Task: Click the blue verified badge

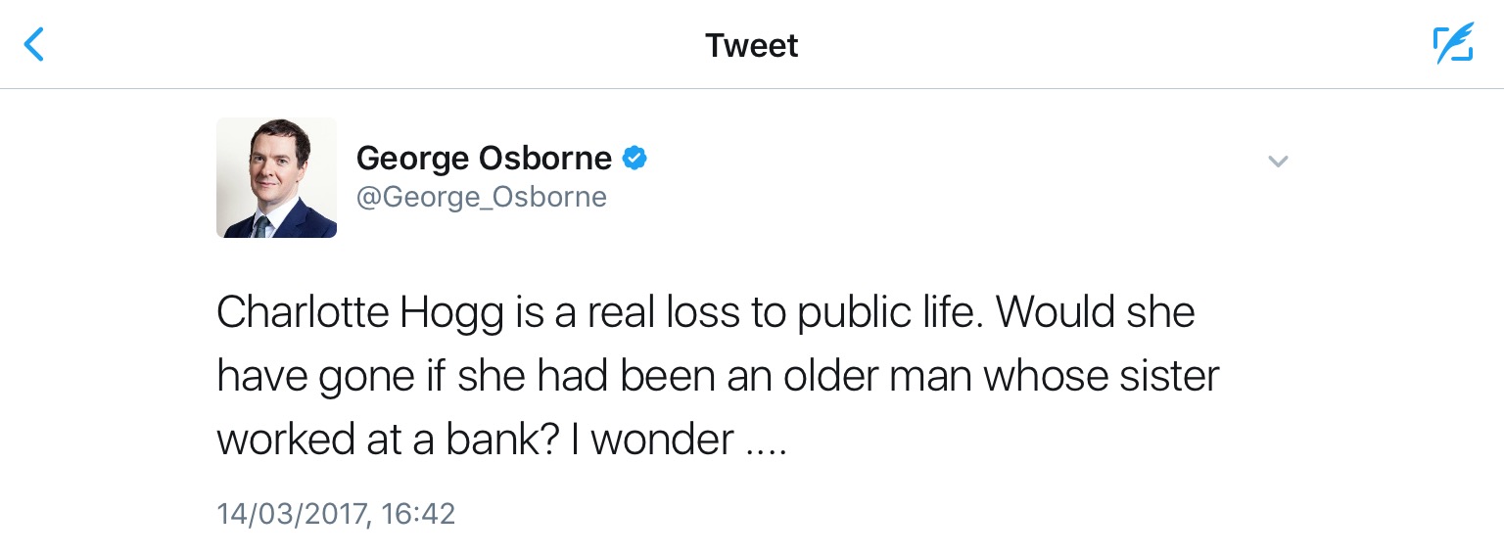Action: tap(634, 157)
